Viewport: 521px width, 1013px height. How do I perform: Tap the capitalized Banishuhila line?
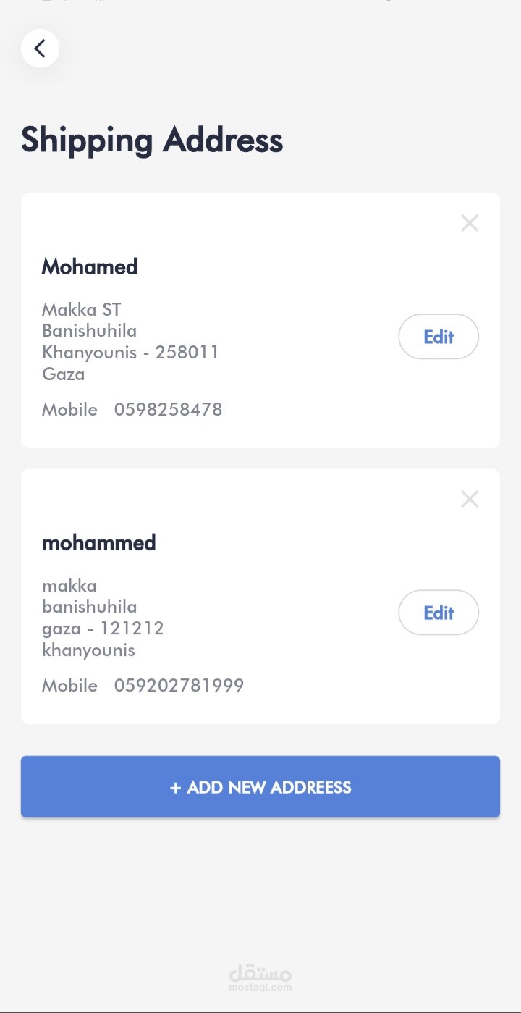click(x=90, y=331)
